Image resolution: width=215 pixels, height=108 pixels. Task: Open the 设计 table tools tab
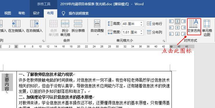[x=36, y=13]
